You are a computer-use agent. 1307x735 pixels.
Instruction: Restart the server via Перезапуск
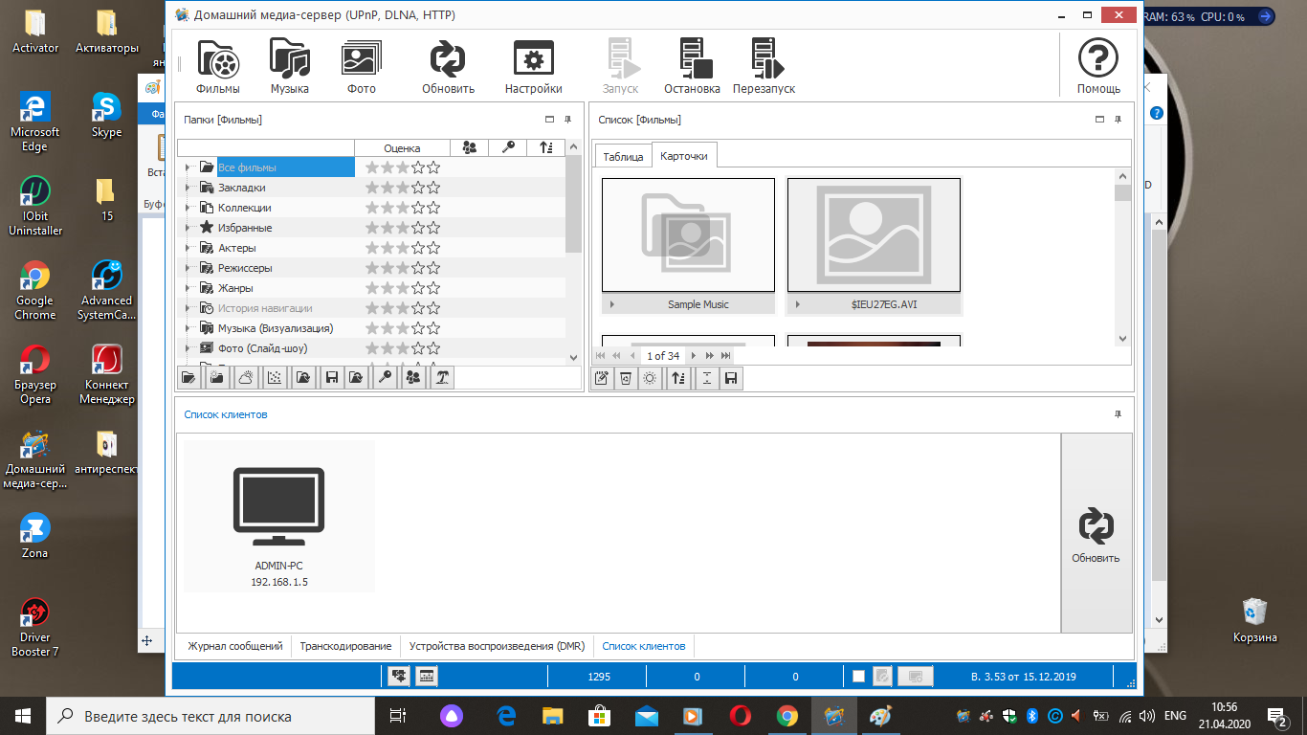pyautogui.click(x=764, y=66)
